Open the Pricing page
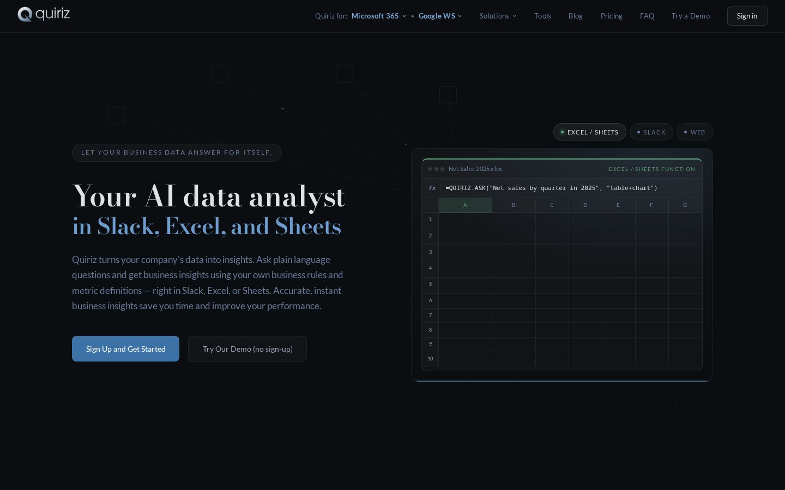The width and height of the screenshot is (785, 490). click(x=612, y=16)
